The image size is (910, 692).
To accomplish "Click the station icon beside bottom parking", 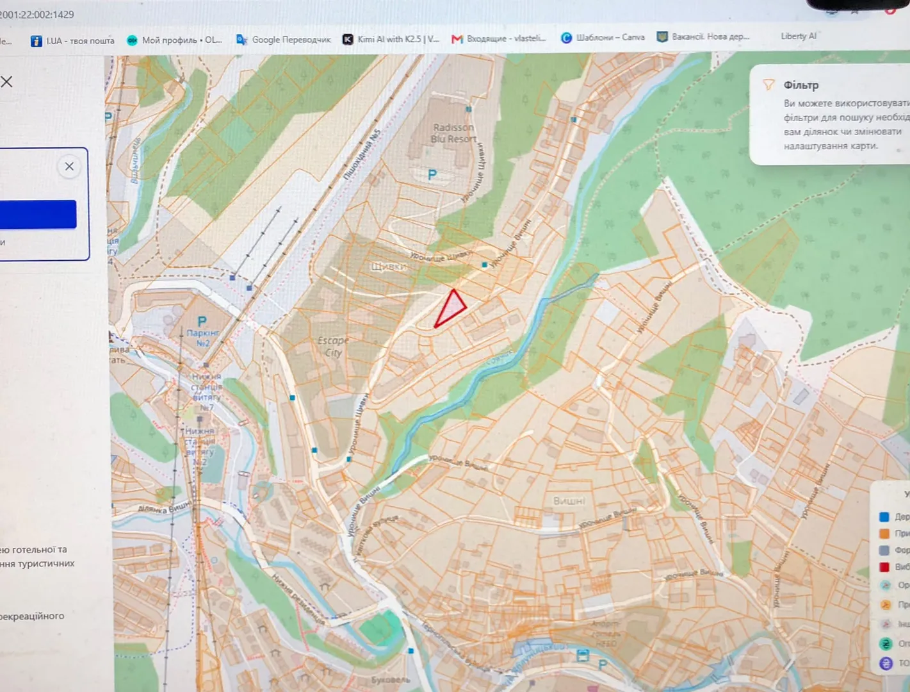I will (x=583, y=655).
